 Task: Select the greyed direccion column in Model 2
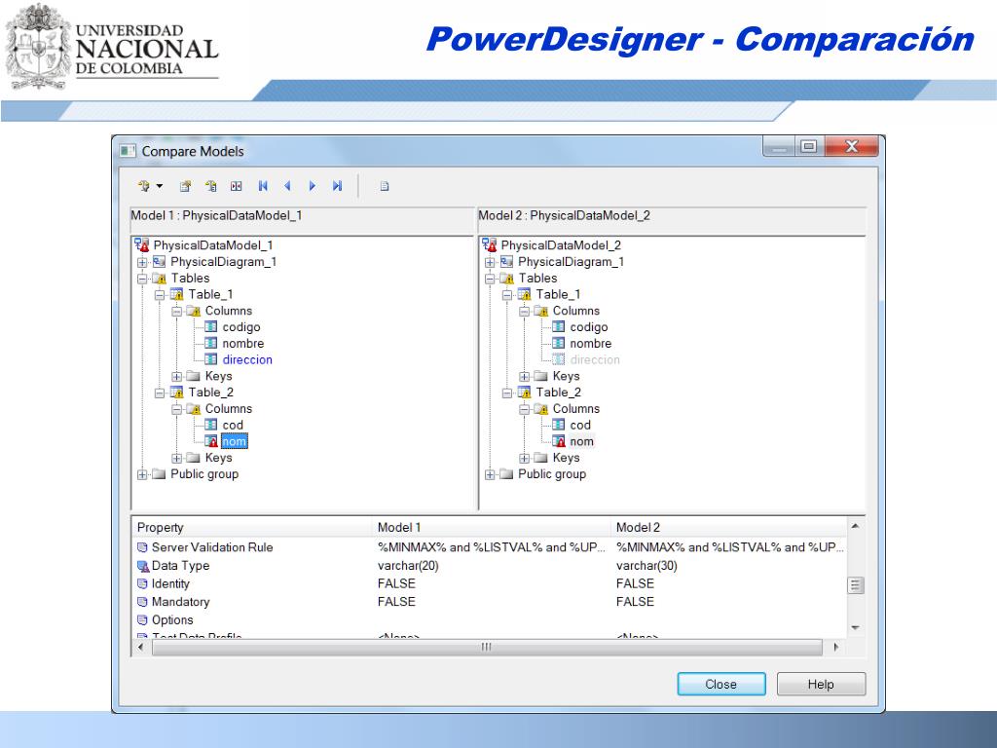(595, 360)
